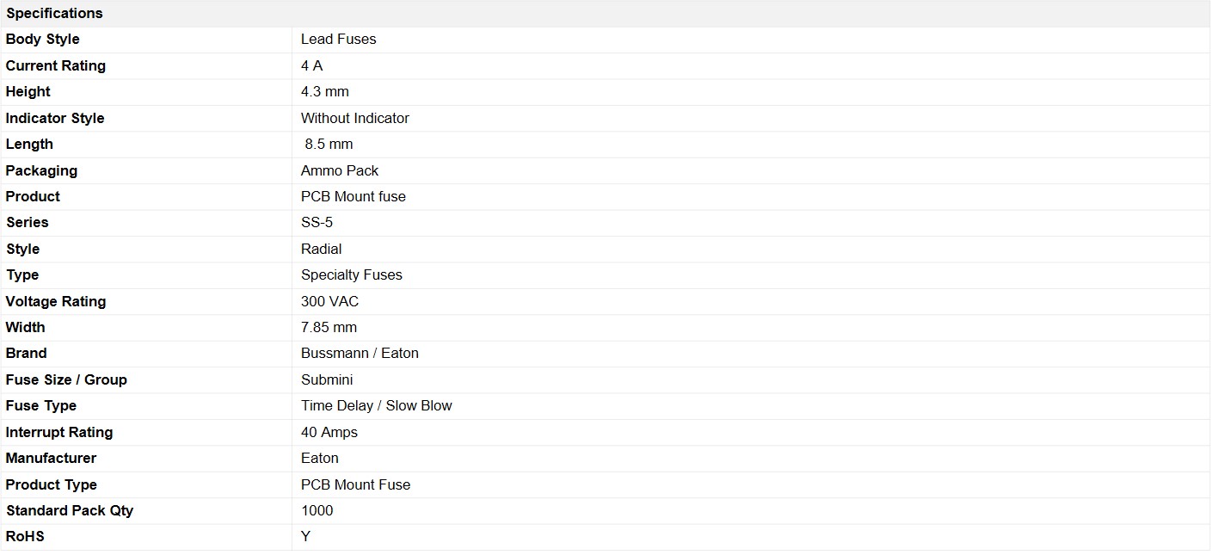Image resolution: width=1211 pixels, height=555 pixels.
Task: Select the RoHS row label
Action: point(25,536)
